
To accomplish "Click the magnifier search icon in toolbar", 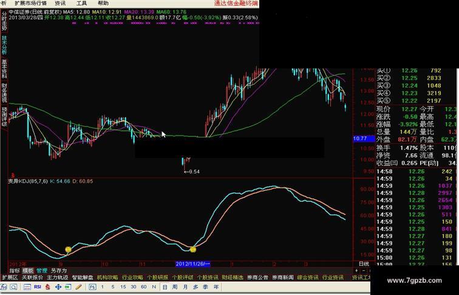I will click(x=13, y=287).
